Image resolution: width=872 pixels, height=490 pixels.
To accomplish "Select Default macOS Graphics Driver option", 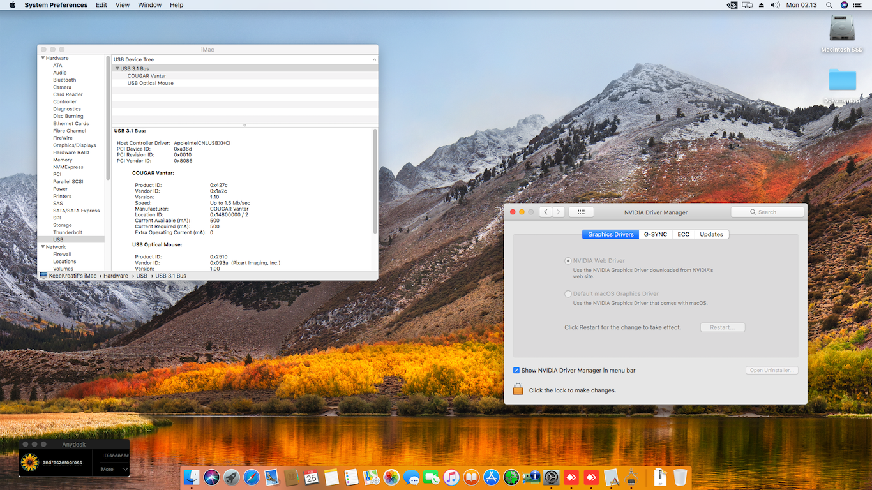I will pyautogui.click(x=568, y=294).
